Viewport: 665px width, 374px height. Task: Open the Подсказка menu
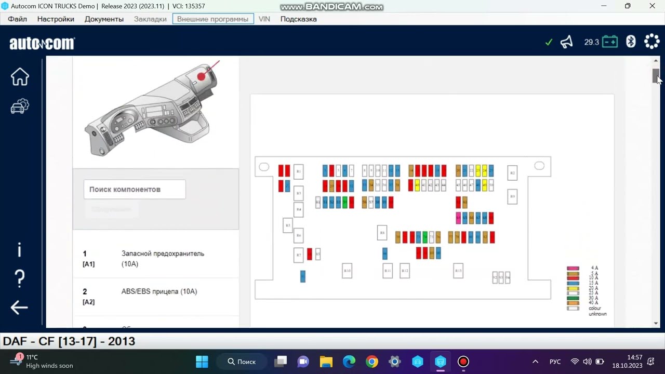(299, 19)
